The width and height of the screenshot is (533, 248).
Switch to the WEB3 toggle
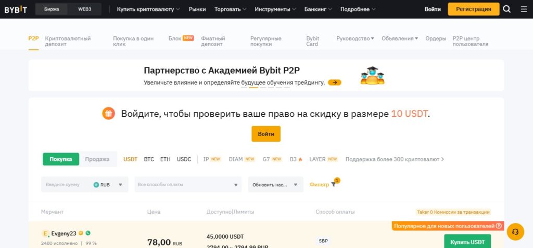pyautogui.click(x=85, y=9)
